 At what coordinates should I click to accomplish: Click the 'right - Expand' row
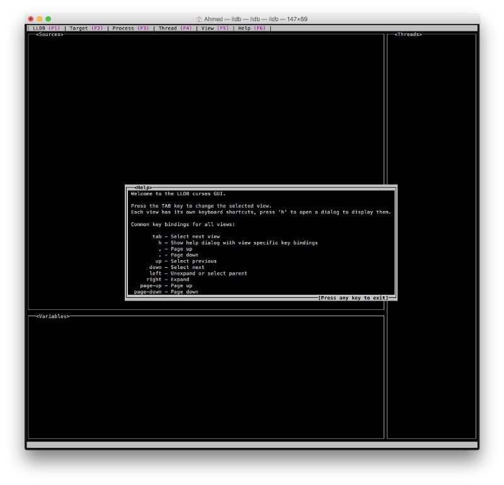(x=168, y=279)
